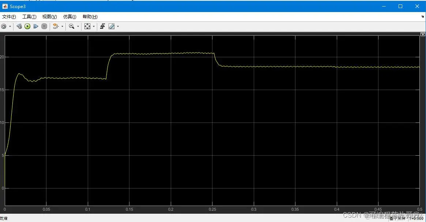Enable the cursor measurements ruler tool

[x=112, y=26]
